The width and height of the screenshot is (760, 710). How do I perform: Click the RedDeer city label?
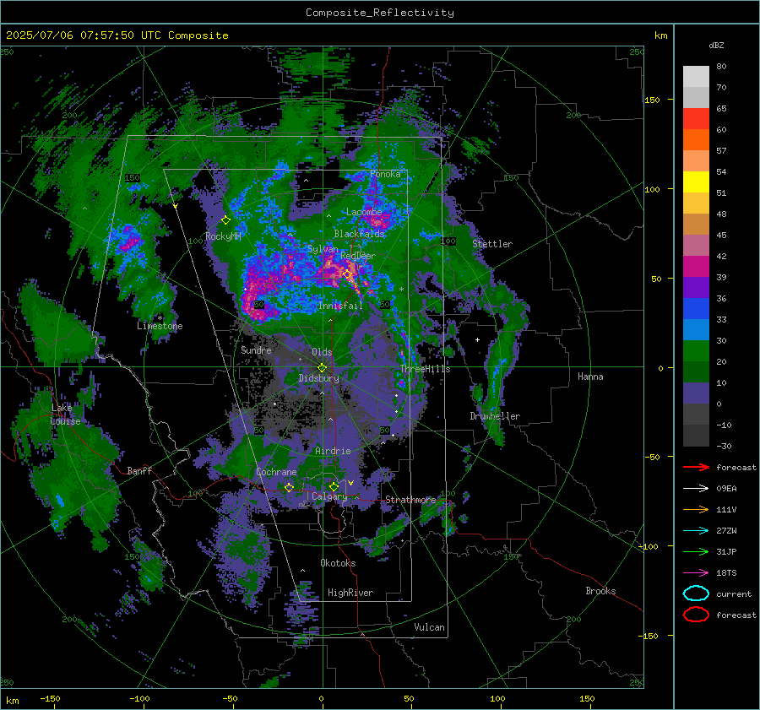pos(358,256)
